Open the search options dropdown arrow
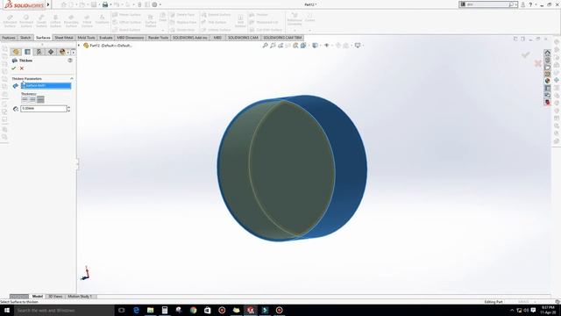The height and width of the screenshot is (316, 561). coord(515,4)
